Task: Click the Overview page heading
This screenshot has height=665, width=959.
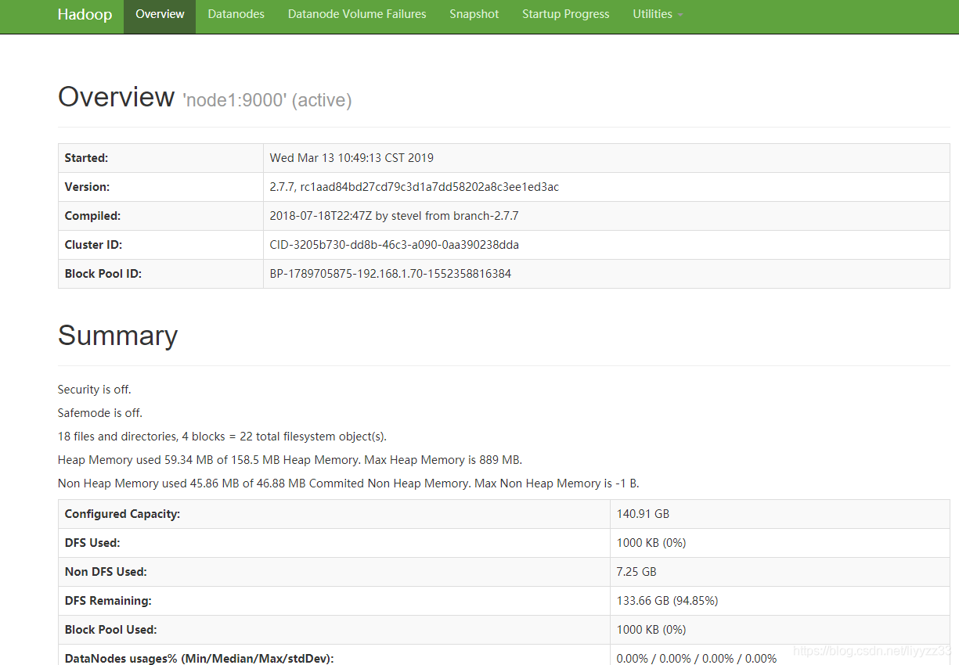Action: (116, 97)
